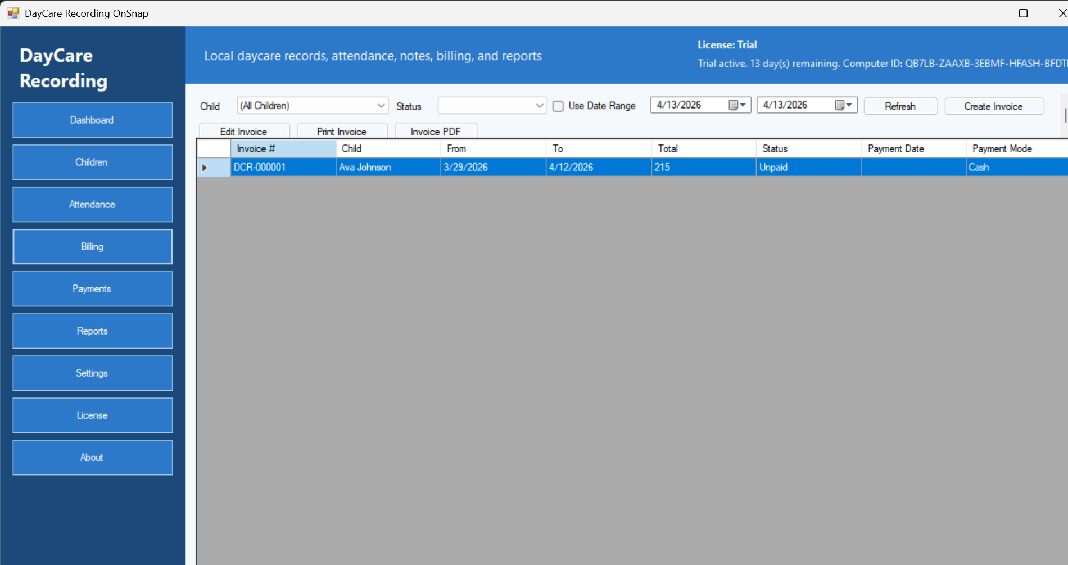
Task: Open the Dashboard section
Action: [x=92, y=120]
